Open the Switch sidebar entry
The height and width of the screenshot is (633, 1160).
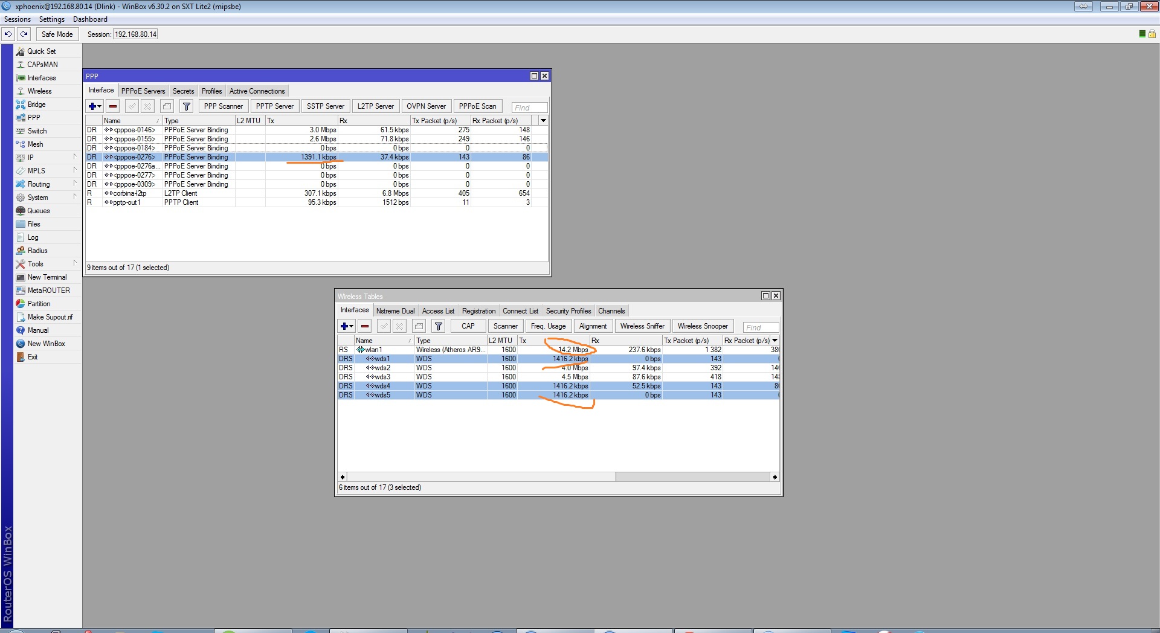(x=37, y=131)
